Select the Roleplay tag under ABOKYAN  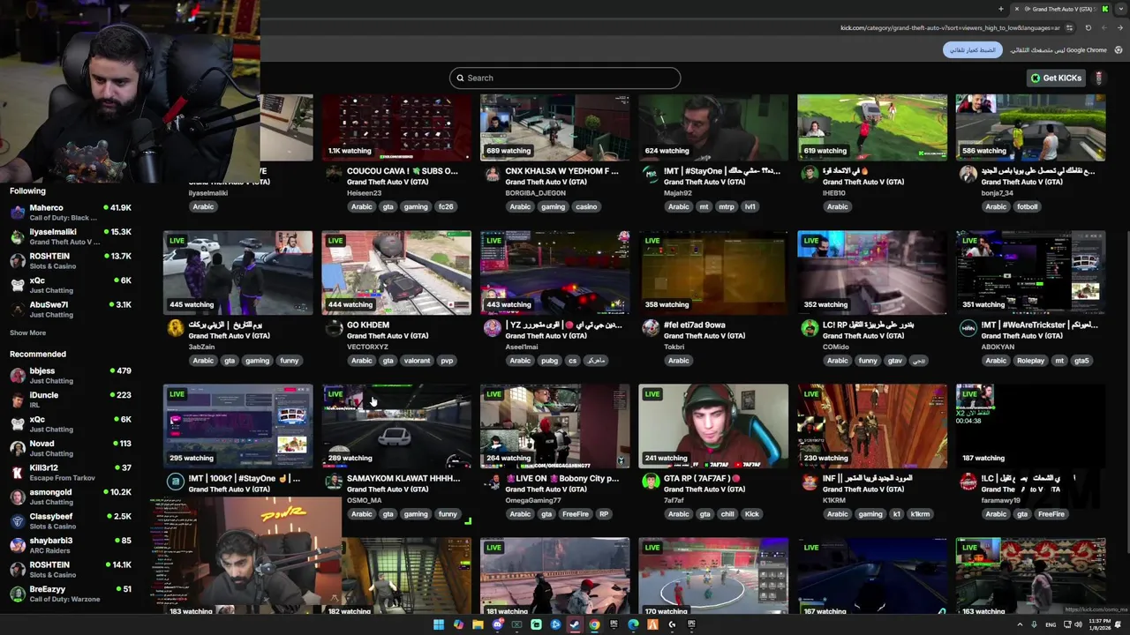1030,360
